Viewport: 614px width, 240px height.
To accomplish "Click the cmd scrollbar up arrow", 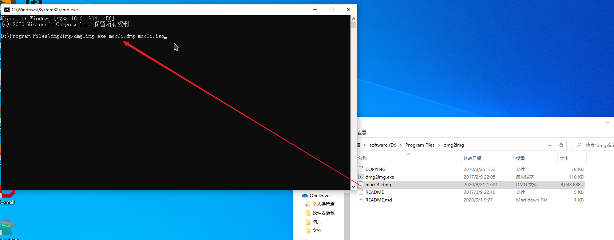I will 353,18.
